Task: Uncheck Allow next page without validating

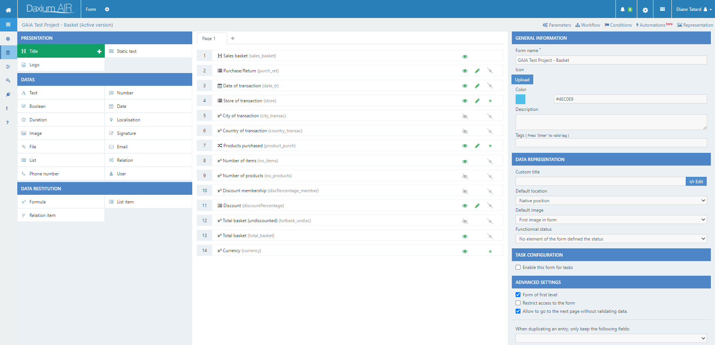Action: tap(518, 311)
